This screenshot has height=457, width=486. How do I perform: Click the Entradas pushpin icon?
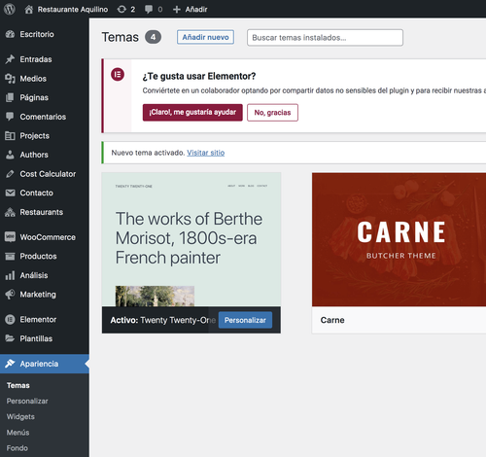[10, 59]
